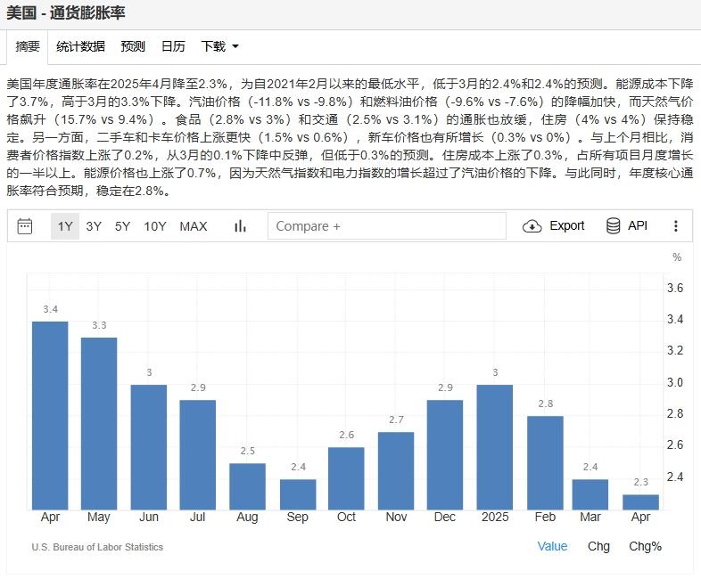Switch chart to 5Y range

coord(122,226)
